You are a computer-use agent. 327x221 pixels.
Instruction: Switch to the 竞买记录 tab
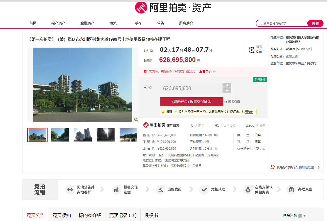(123, 215)
